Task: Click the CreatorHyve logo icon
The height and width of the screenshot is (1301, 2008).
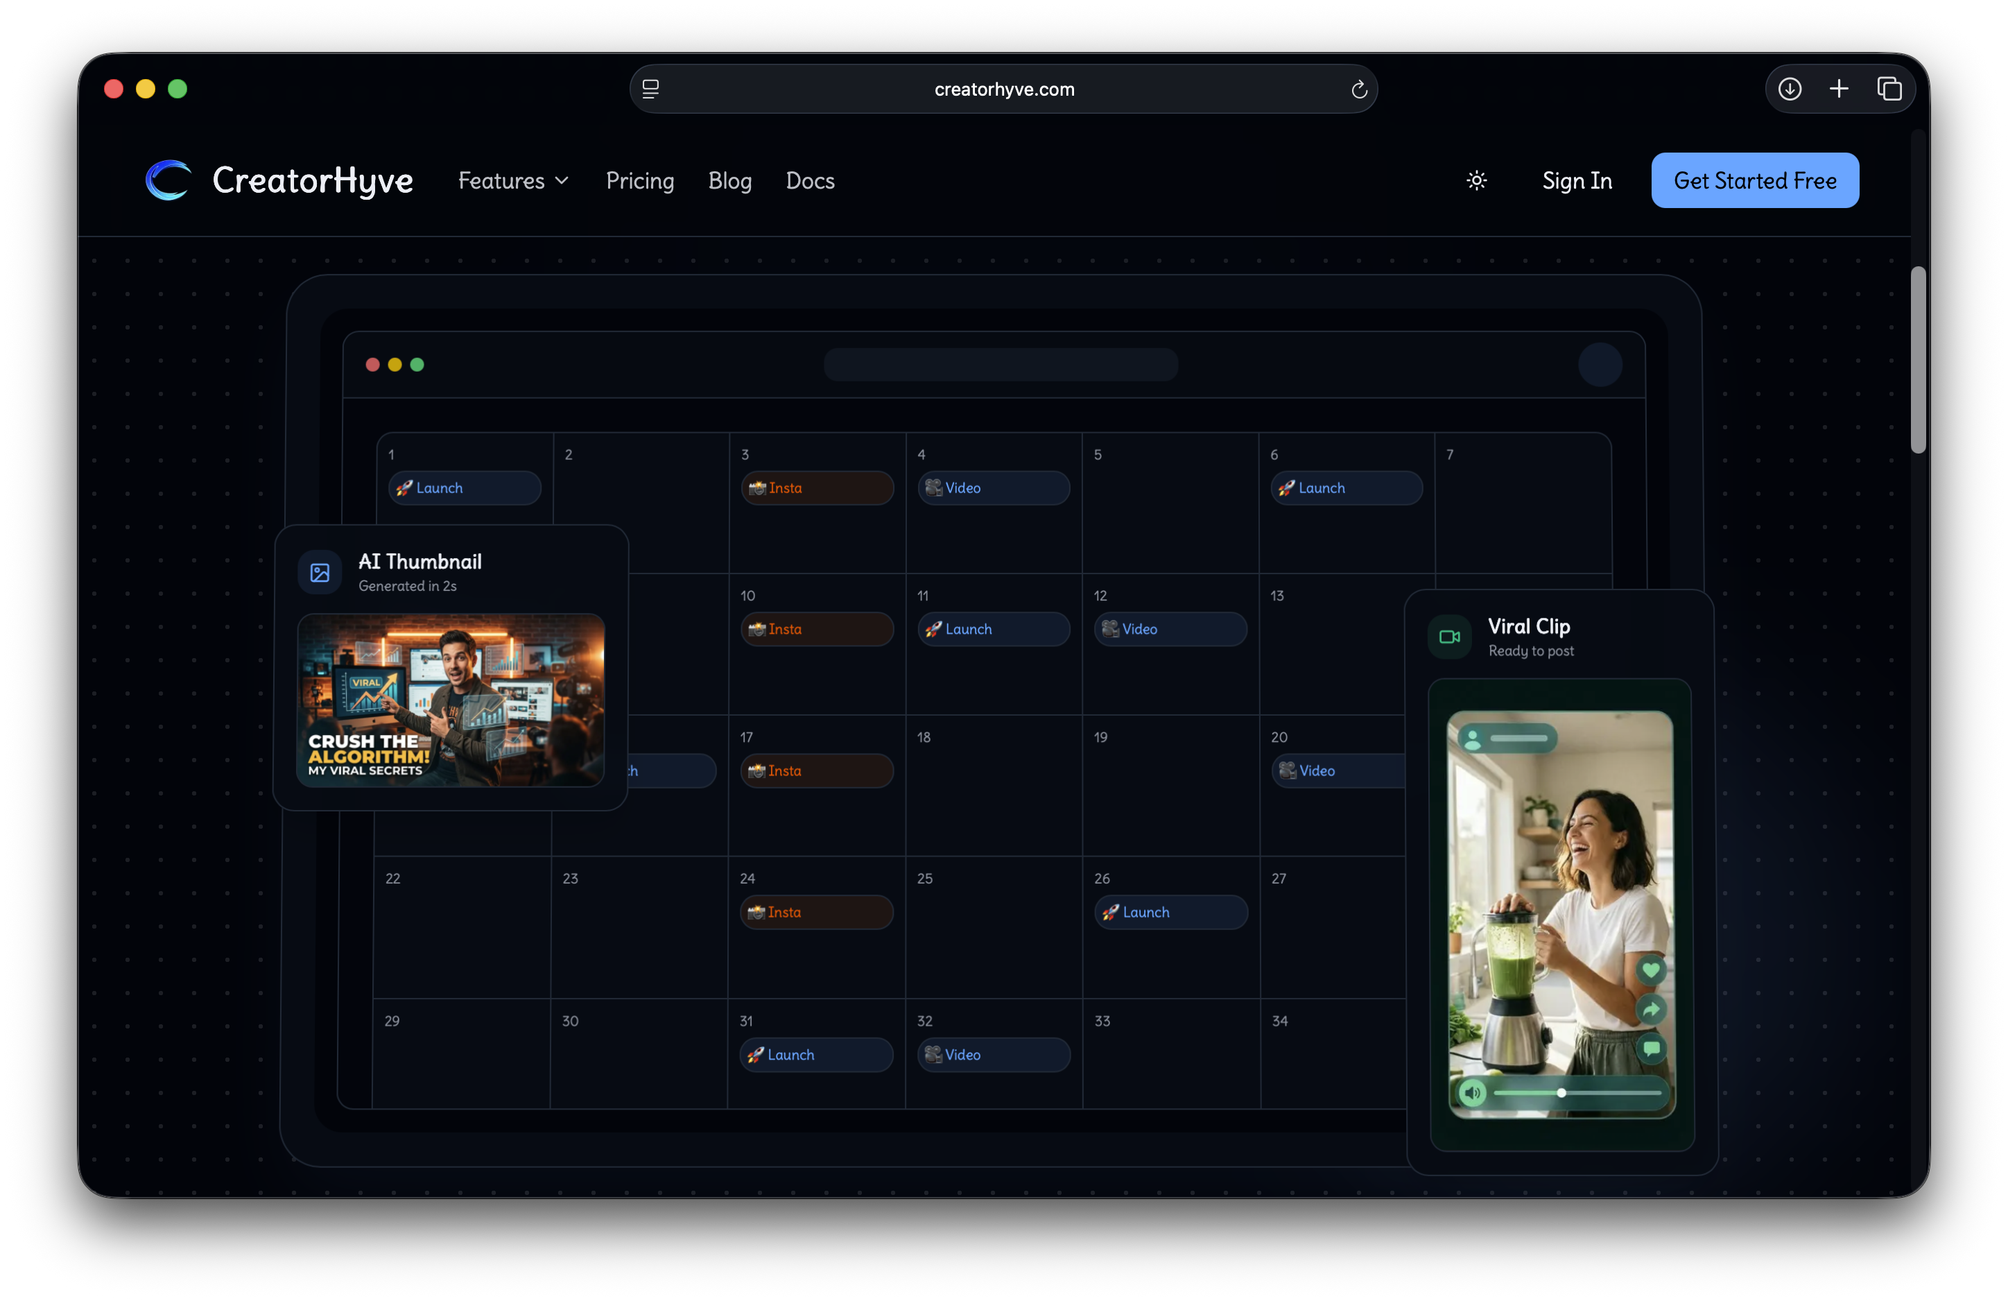Action: coord(168,180)
